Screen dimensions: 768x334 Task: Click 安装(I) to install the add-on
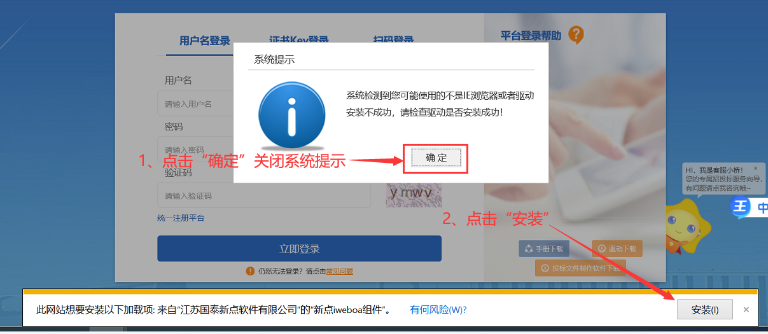[x=705, y=310]
